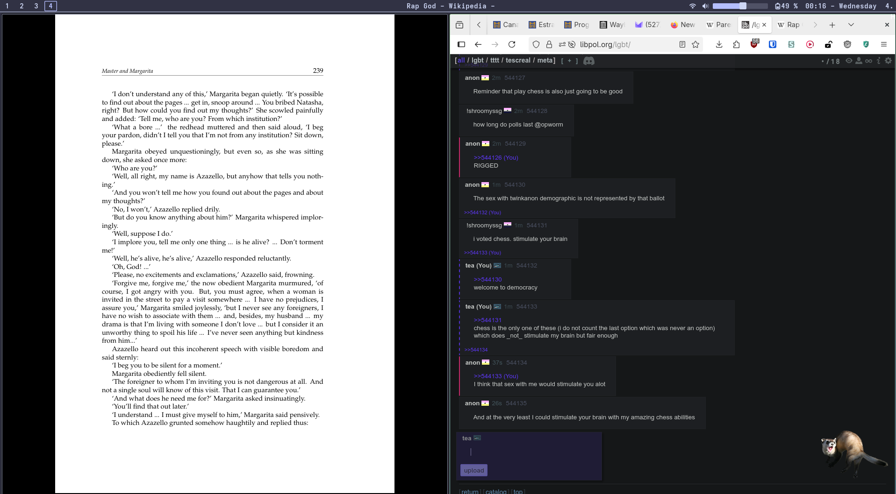Open the tracking protection shield in address bar
This screenshot has width=896, height=494.
536,44
